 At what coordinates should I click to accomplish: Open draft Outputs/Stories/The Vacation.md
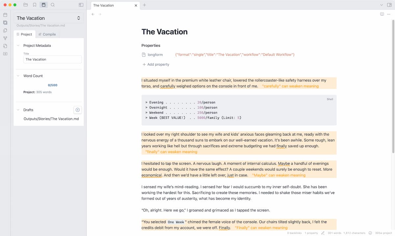coord(51,119)
